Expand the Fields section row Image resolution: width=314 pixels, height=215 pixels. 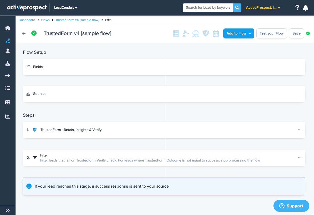[x=164, y=67]
